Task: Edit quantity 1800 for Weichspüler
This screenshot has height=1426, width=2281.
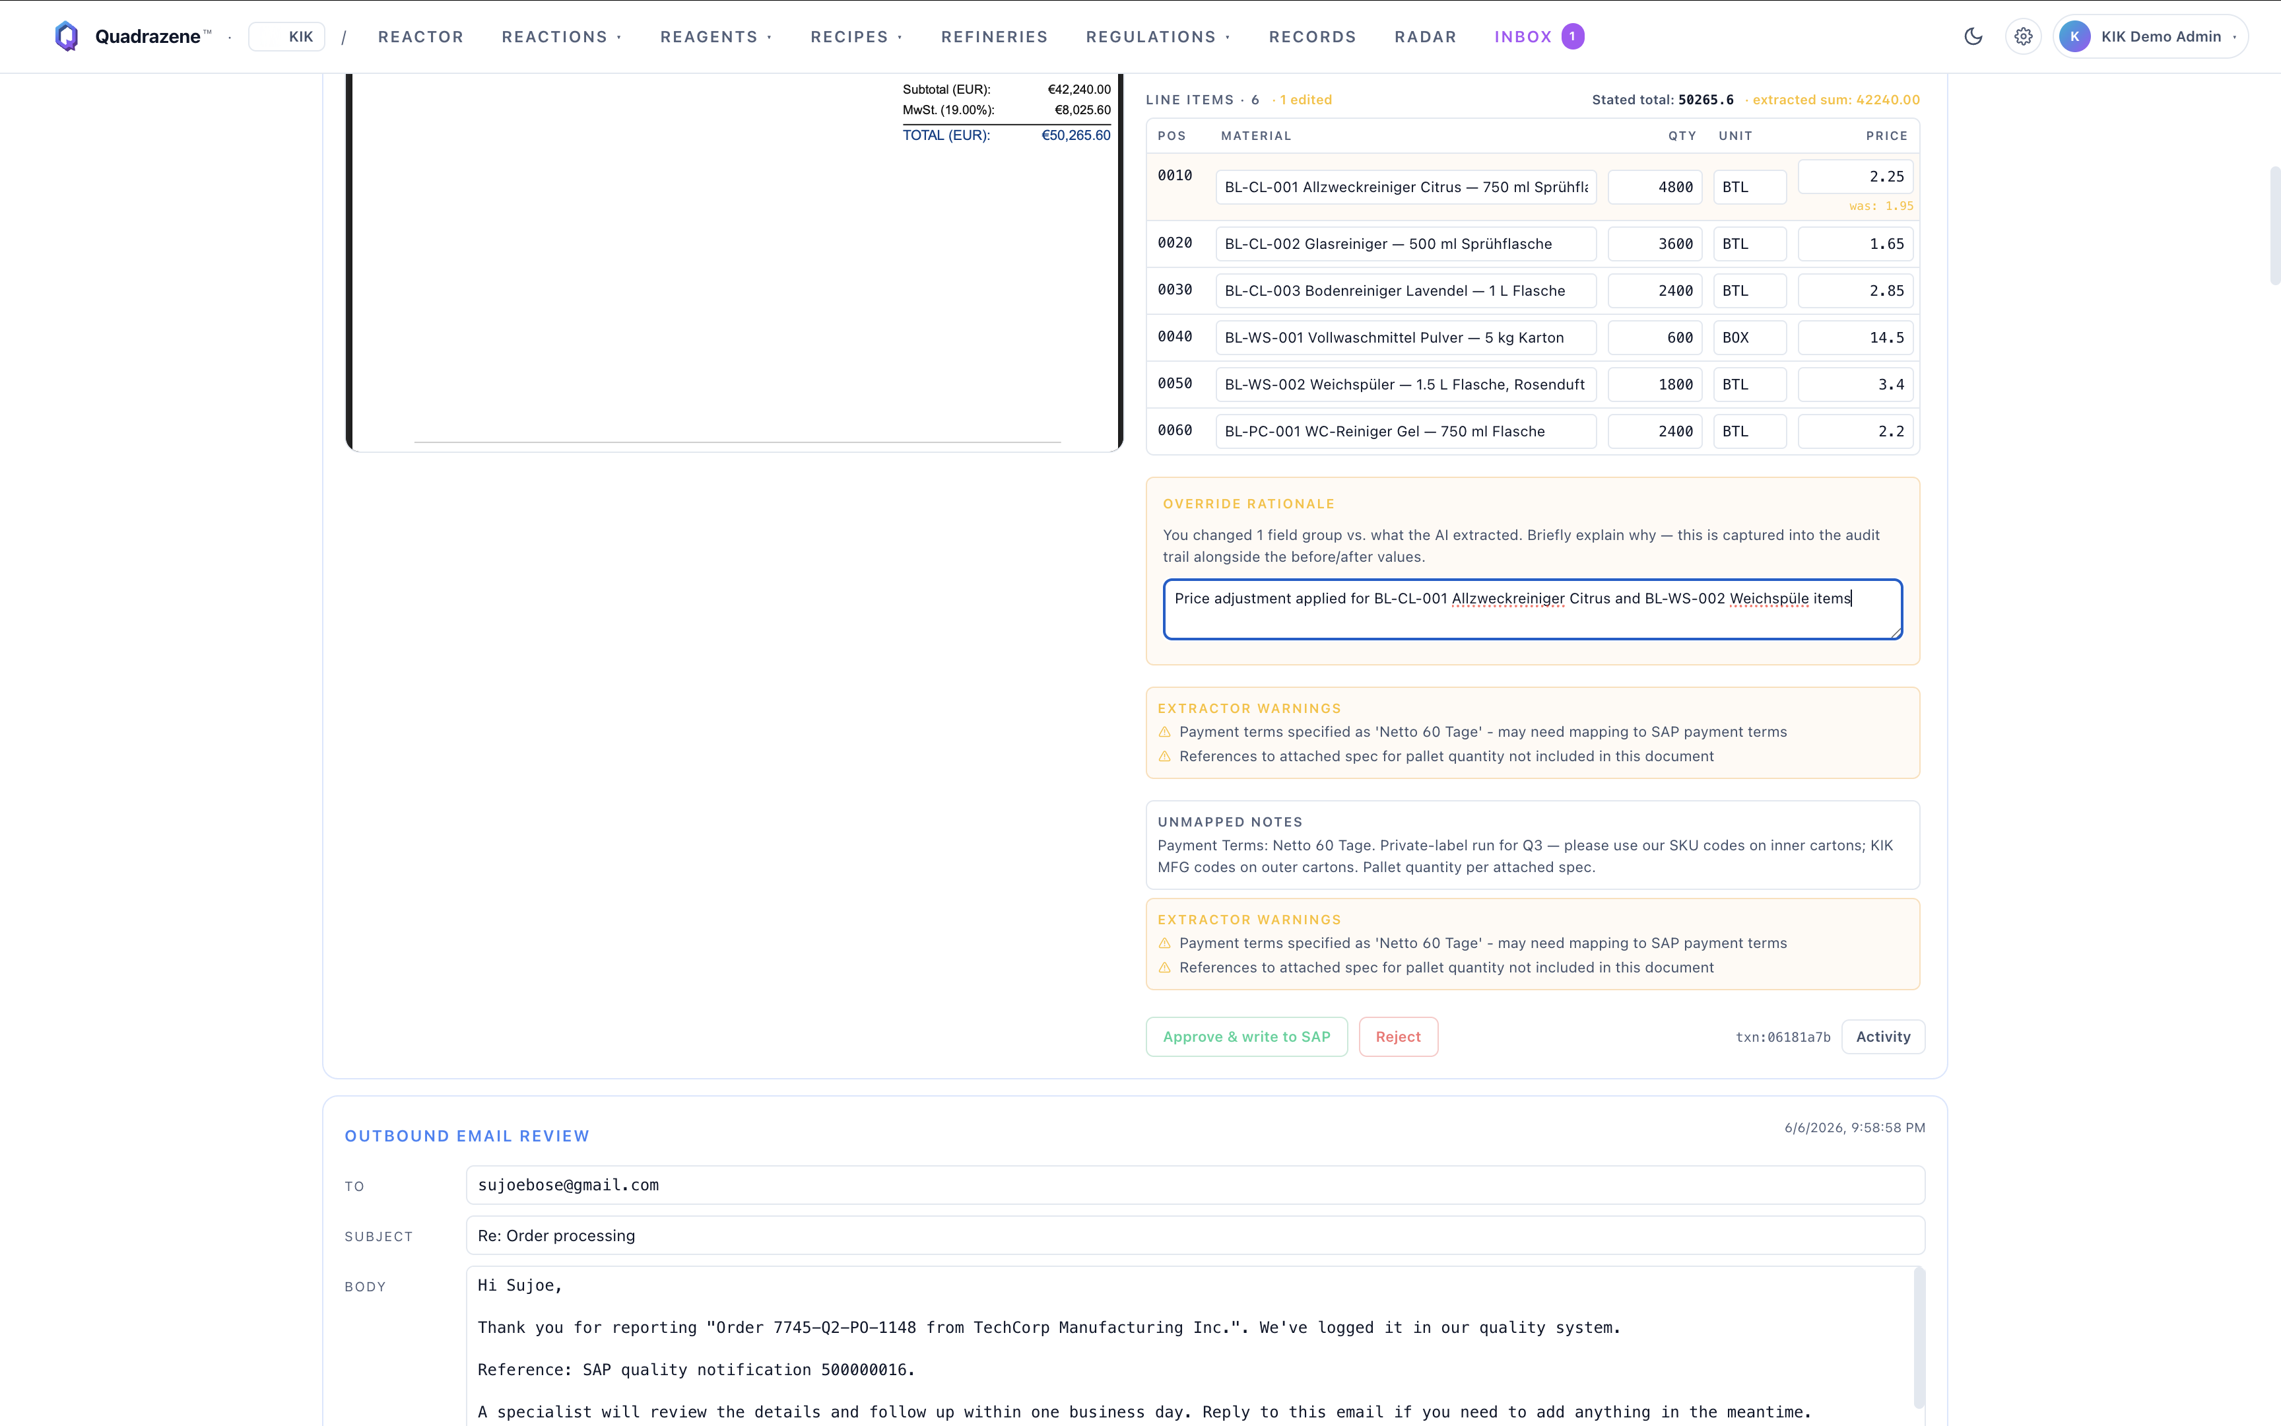Action: (1654, 384)
